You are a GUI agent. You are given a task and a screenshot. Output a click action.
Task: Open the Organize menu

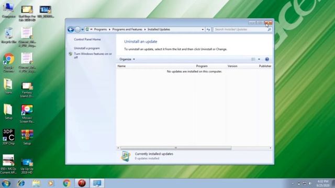click(127, 59)
